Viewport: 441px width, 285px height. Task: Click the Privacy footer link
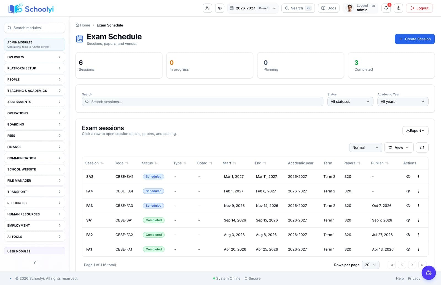click(414, 278)
